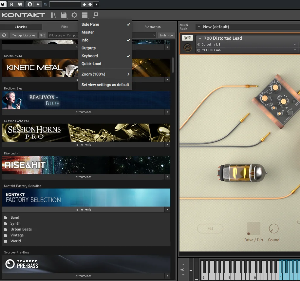Image resolution: width=300 pixels, height=281 pixels.
Task: Open the 700 Distorted Lead instrument dropdown
Action: tap(200, 38)
